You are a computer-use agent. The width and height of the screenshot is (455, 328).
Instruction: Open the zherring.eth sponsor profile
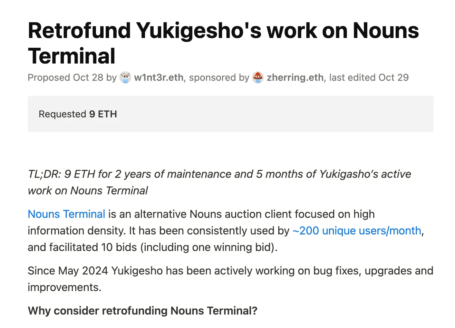tap(295, 77)
